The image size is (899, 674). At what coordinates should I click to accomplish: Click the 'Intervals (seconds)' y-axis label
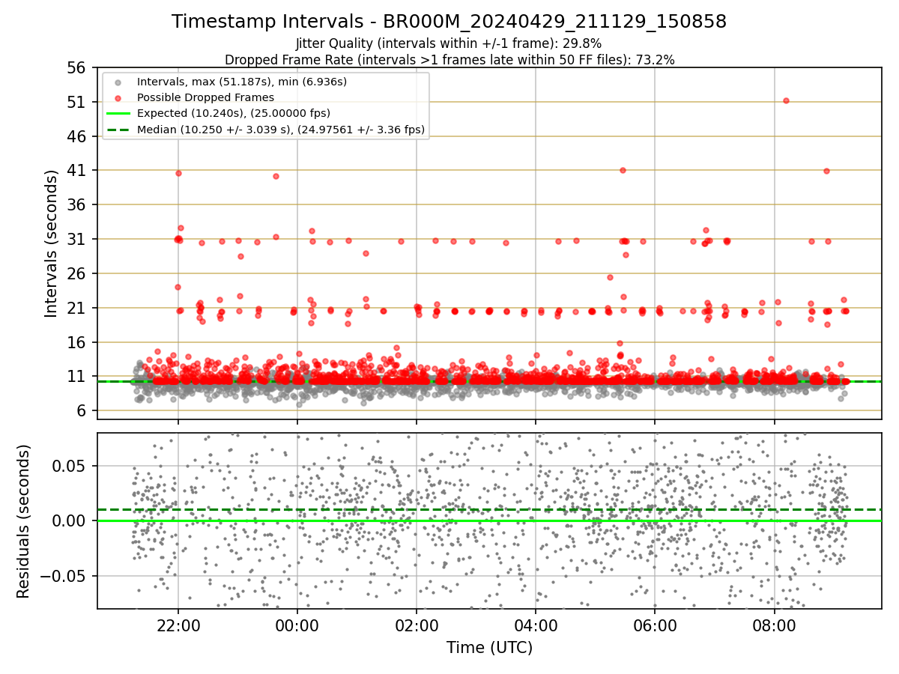pos(51,243)
